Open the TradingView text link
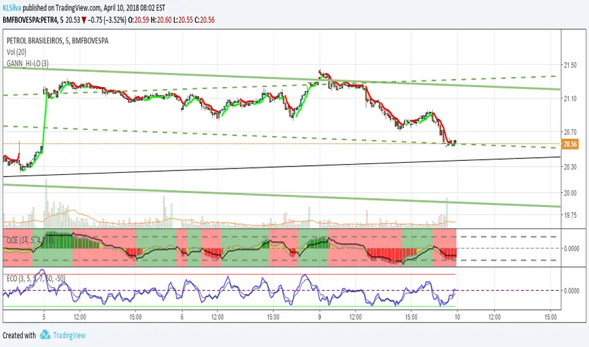Screen dimensions: 589x347 (x=69, y=335)
